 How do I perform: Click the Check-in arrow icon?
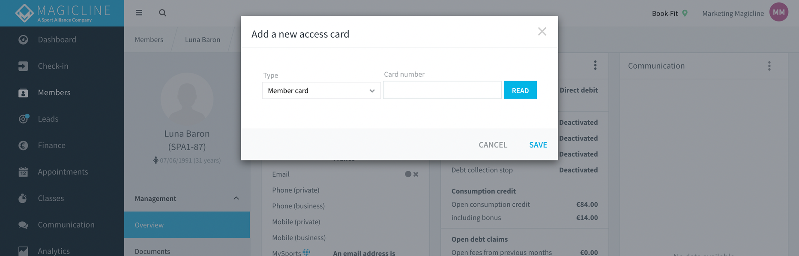23,66
